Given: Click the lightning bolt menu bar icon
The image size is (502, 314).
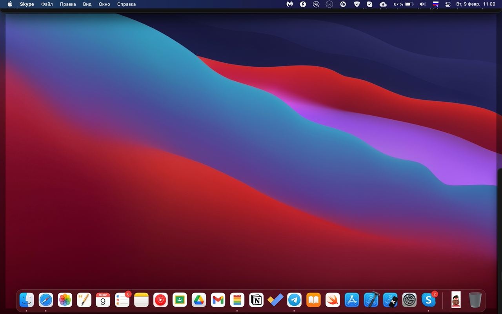Looking at the screenshot, I should [303, 4].
